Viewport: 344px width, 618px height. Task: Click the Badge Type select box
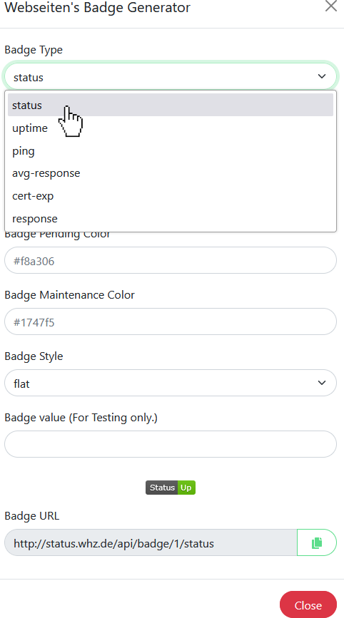coord(171,76)
